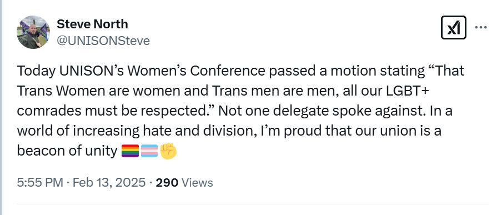
Task: Click the raised fist emoji
Action: 168,151
